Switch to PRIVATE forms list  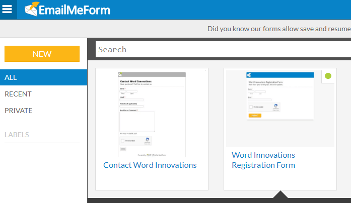pos(19,111)
